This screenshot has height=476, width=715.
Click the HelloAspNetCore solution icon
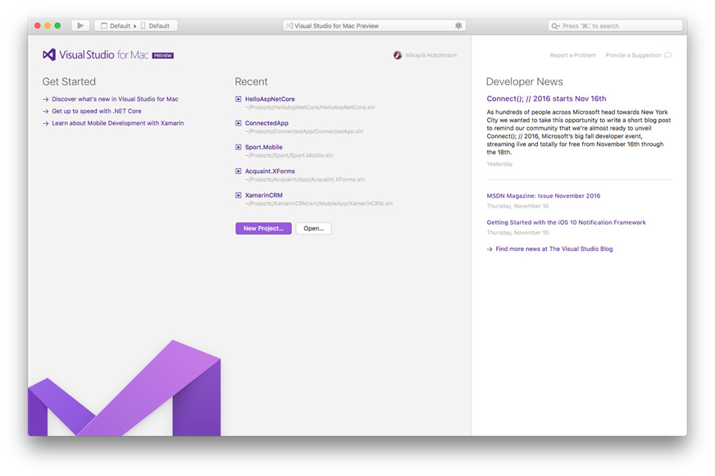[238, 99]
